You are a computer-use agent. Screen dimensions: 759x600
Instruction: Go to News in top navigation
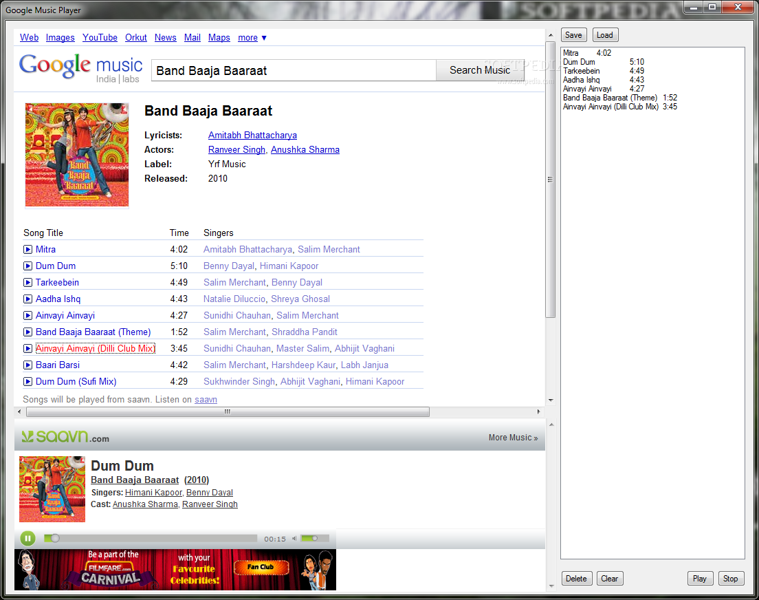point(166,37)
